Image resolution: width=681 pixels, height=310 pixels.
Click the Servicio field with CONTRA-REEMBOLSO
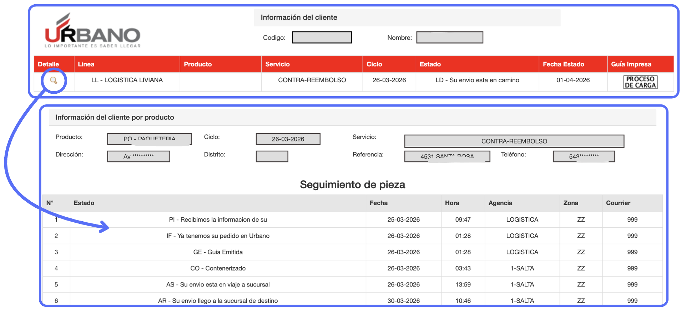click(x=514, y=141)
